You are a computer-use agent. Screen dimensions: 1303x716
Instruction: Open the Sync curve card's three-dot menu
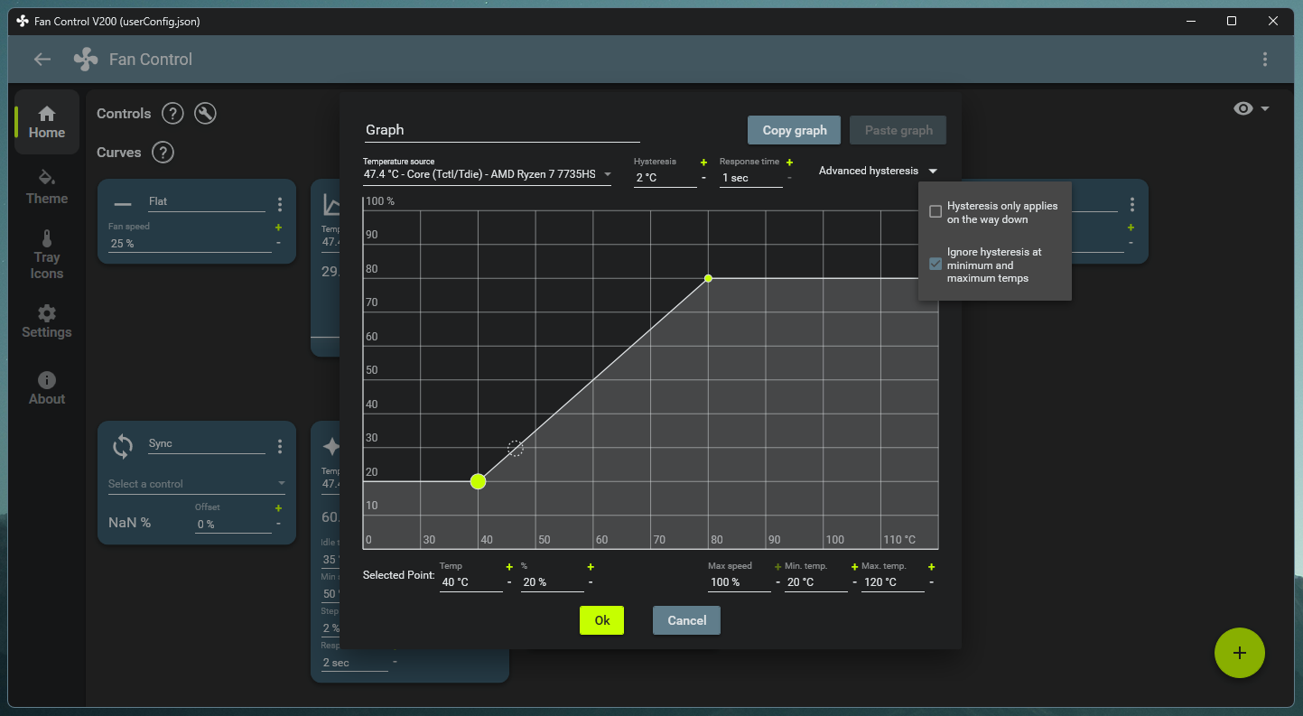click(x=280, y=446)
